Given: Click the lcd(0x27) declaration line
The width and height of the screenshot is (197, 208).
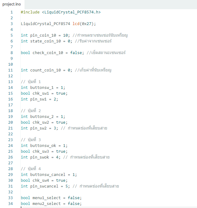Looking at the screenshot, I should click(58, 24).
